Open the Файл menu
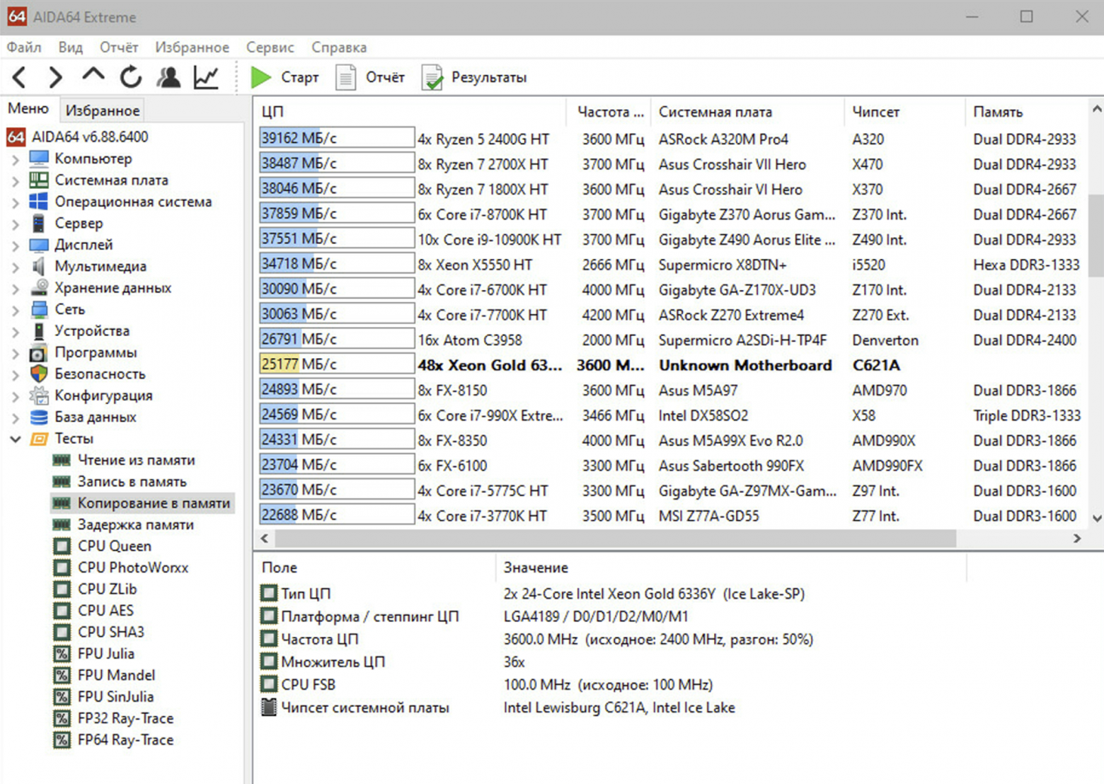This screenshot has height=784, width=1104. [24, 47]
